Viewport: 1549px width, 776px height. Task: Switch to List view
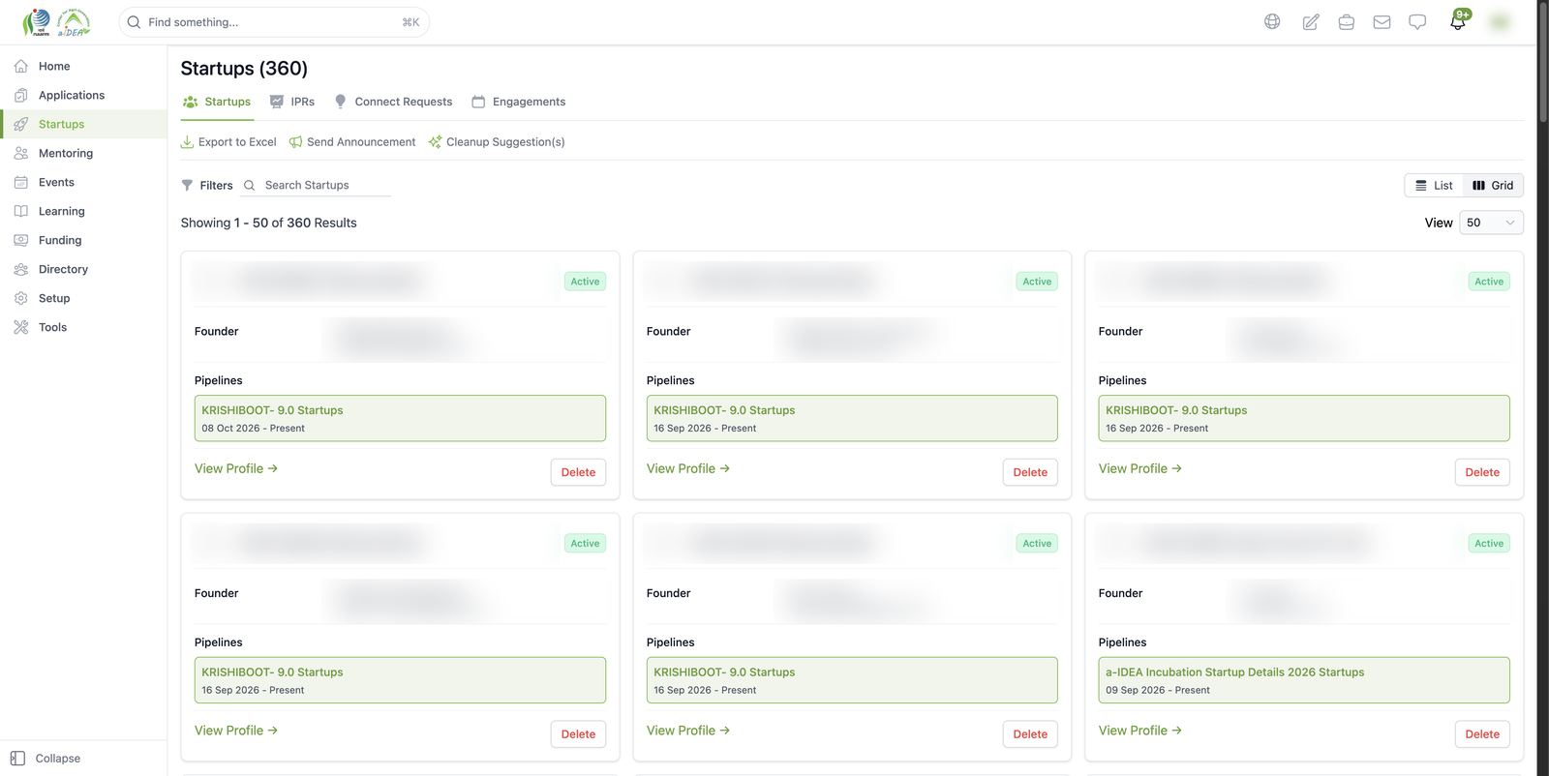click(1434, 185)
